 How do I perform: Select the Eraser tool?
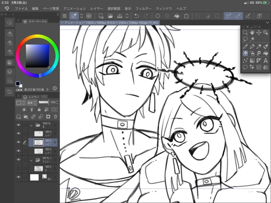pos(245,53)
